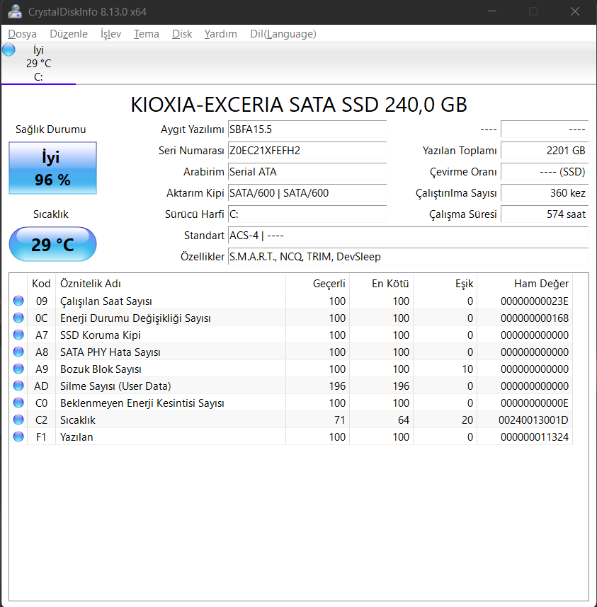
Task: Click the status orb for attribute C0
Action: pyautogui.click(x=18, y=403)
